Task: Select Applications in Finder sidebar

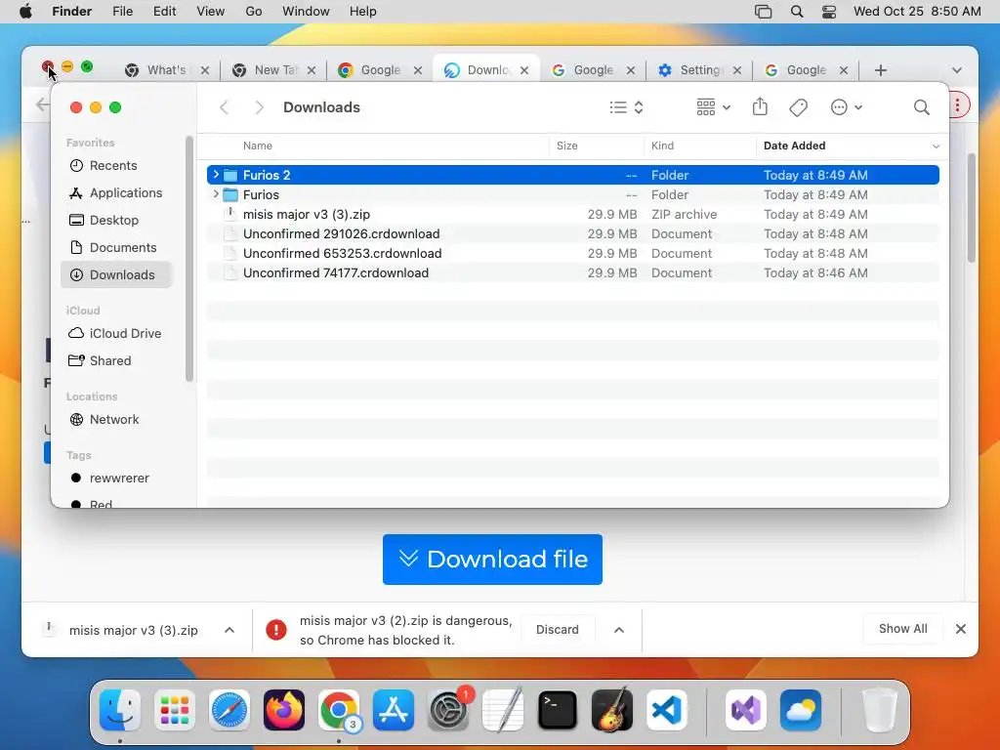Action: point(116,192)
